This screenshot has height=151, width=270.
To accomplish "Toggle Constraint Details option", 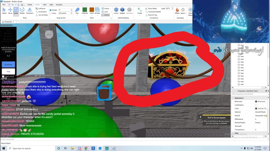I will click(153, 12).
